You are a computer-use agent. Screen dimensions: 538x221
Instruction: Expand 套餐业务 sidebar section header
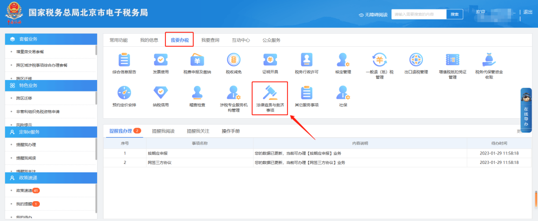tap(50, 39)
